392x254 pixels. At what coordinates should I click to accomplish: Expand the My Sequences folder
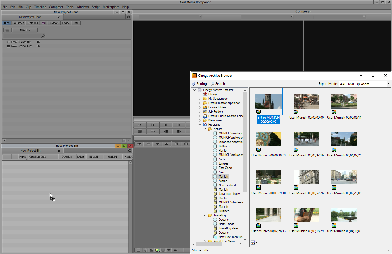pyautogui.click(x=200, y=99)
